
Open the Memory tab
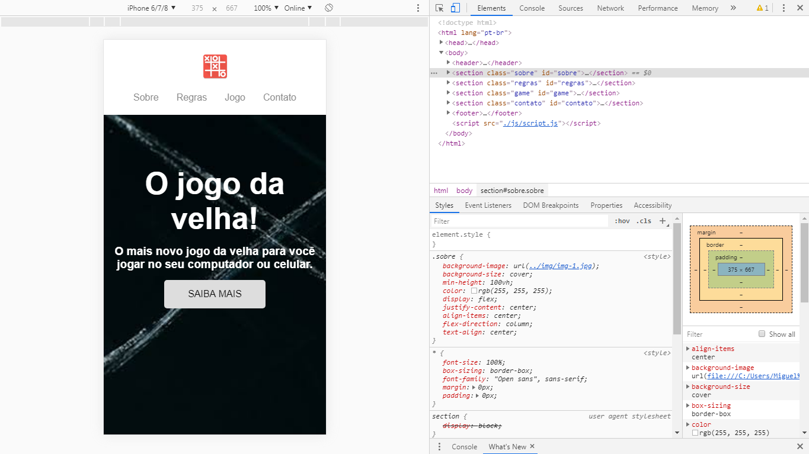coord(705,8)
